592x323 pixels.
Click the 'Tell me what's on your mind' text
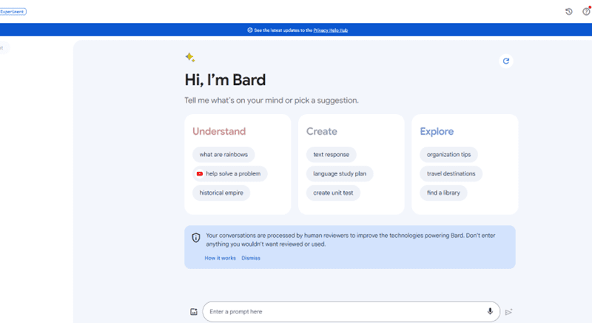(272, 101)
